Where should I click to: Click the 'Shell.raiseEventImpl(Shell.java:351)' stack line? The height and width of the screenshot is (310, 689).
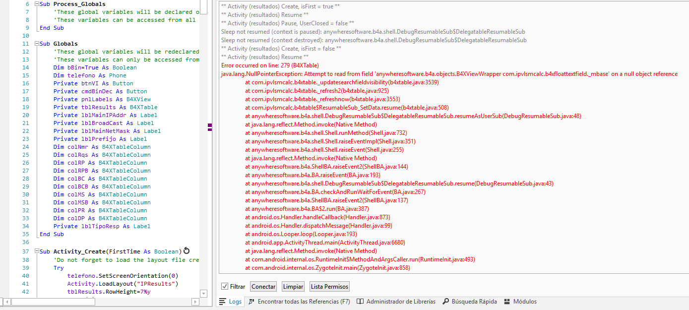pyautogui.click(x=330, y=141)
